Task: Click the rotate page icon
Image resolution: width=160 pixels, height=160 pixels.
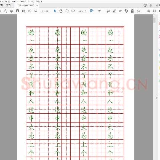Action: coord(139,11)
